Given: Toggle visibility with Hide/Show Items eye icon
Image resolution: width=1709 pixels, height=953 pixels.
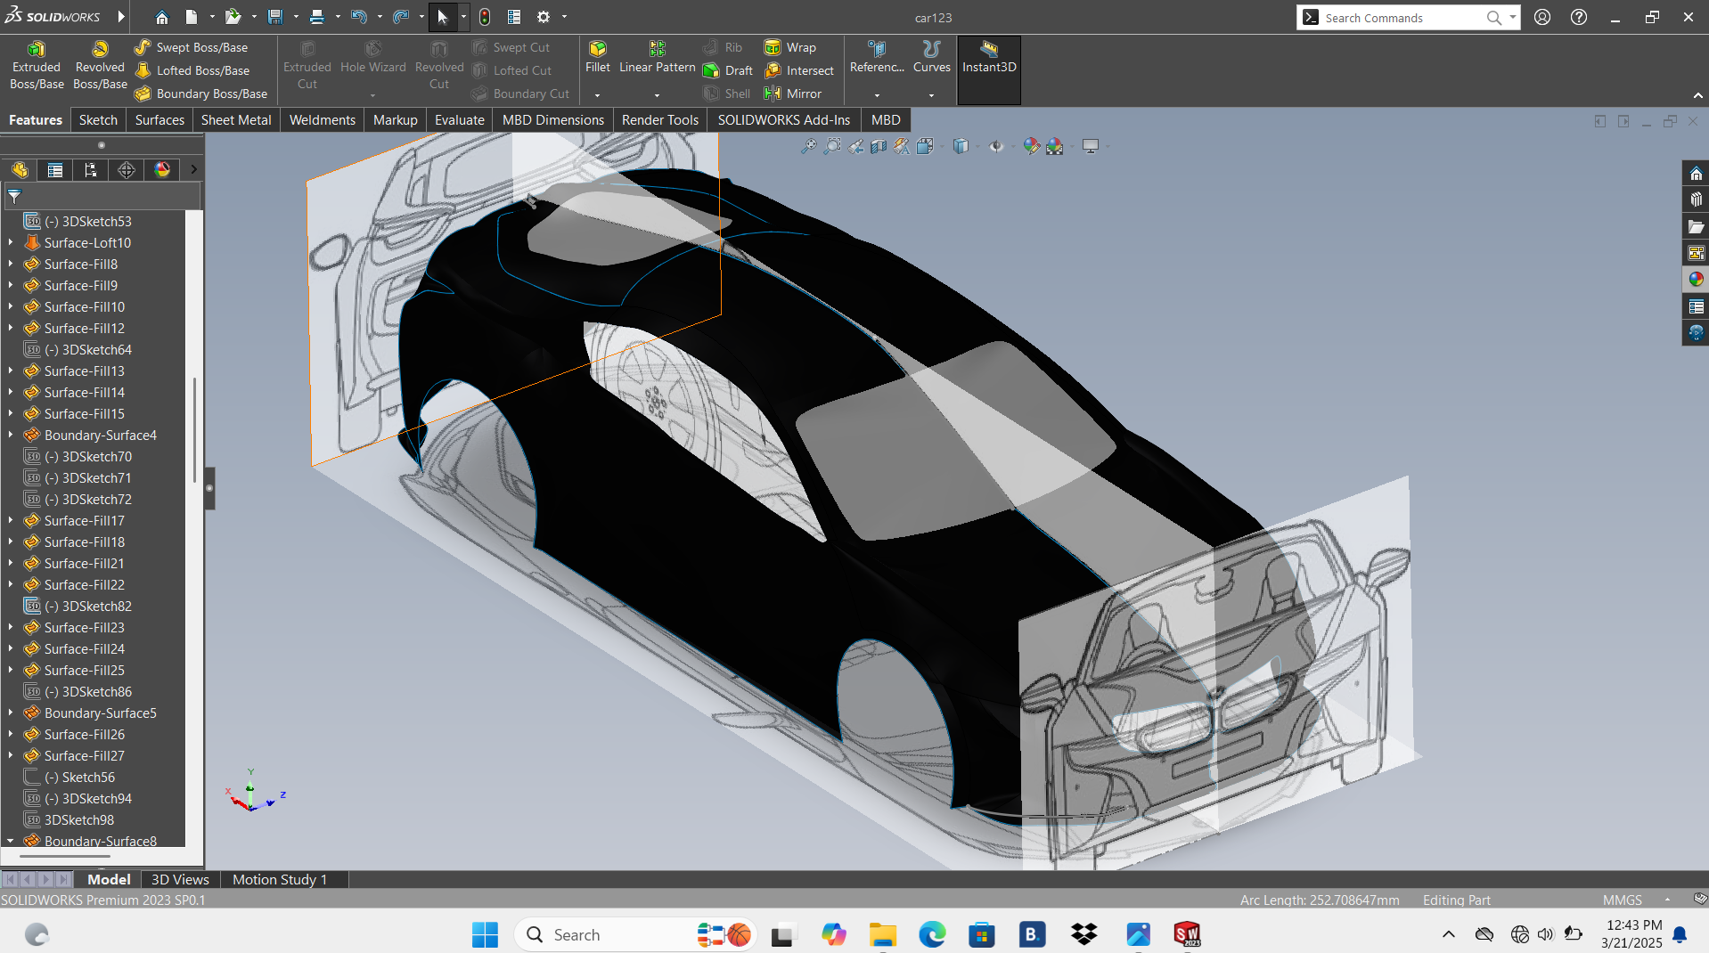Looking at the screenshot, I should [997, 146].
